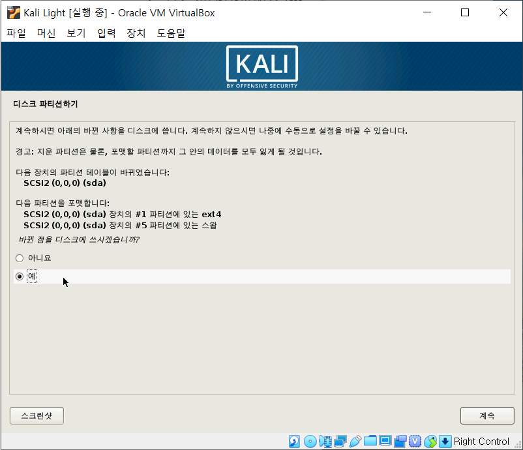523x450 pixels.
Task: Click the mouse integration status icon
Action: coord(430,442)
